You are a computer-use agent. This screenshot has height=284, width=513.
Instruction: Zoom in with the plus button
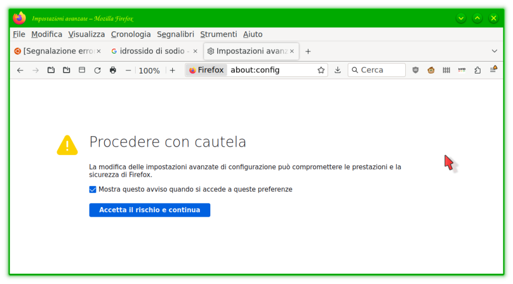[172, 70]
